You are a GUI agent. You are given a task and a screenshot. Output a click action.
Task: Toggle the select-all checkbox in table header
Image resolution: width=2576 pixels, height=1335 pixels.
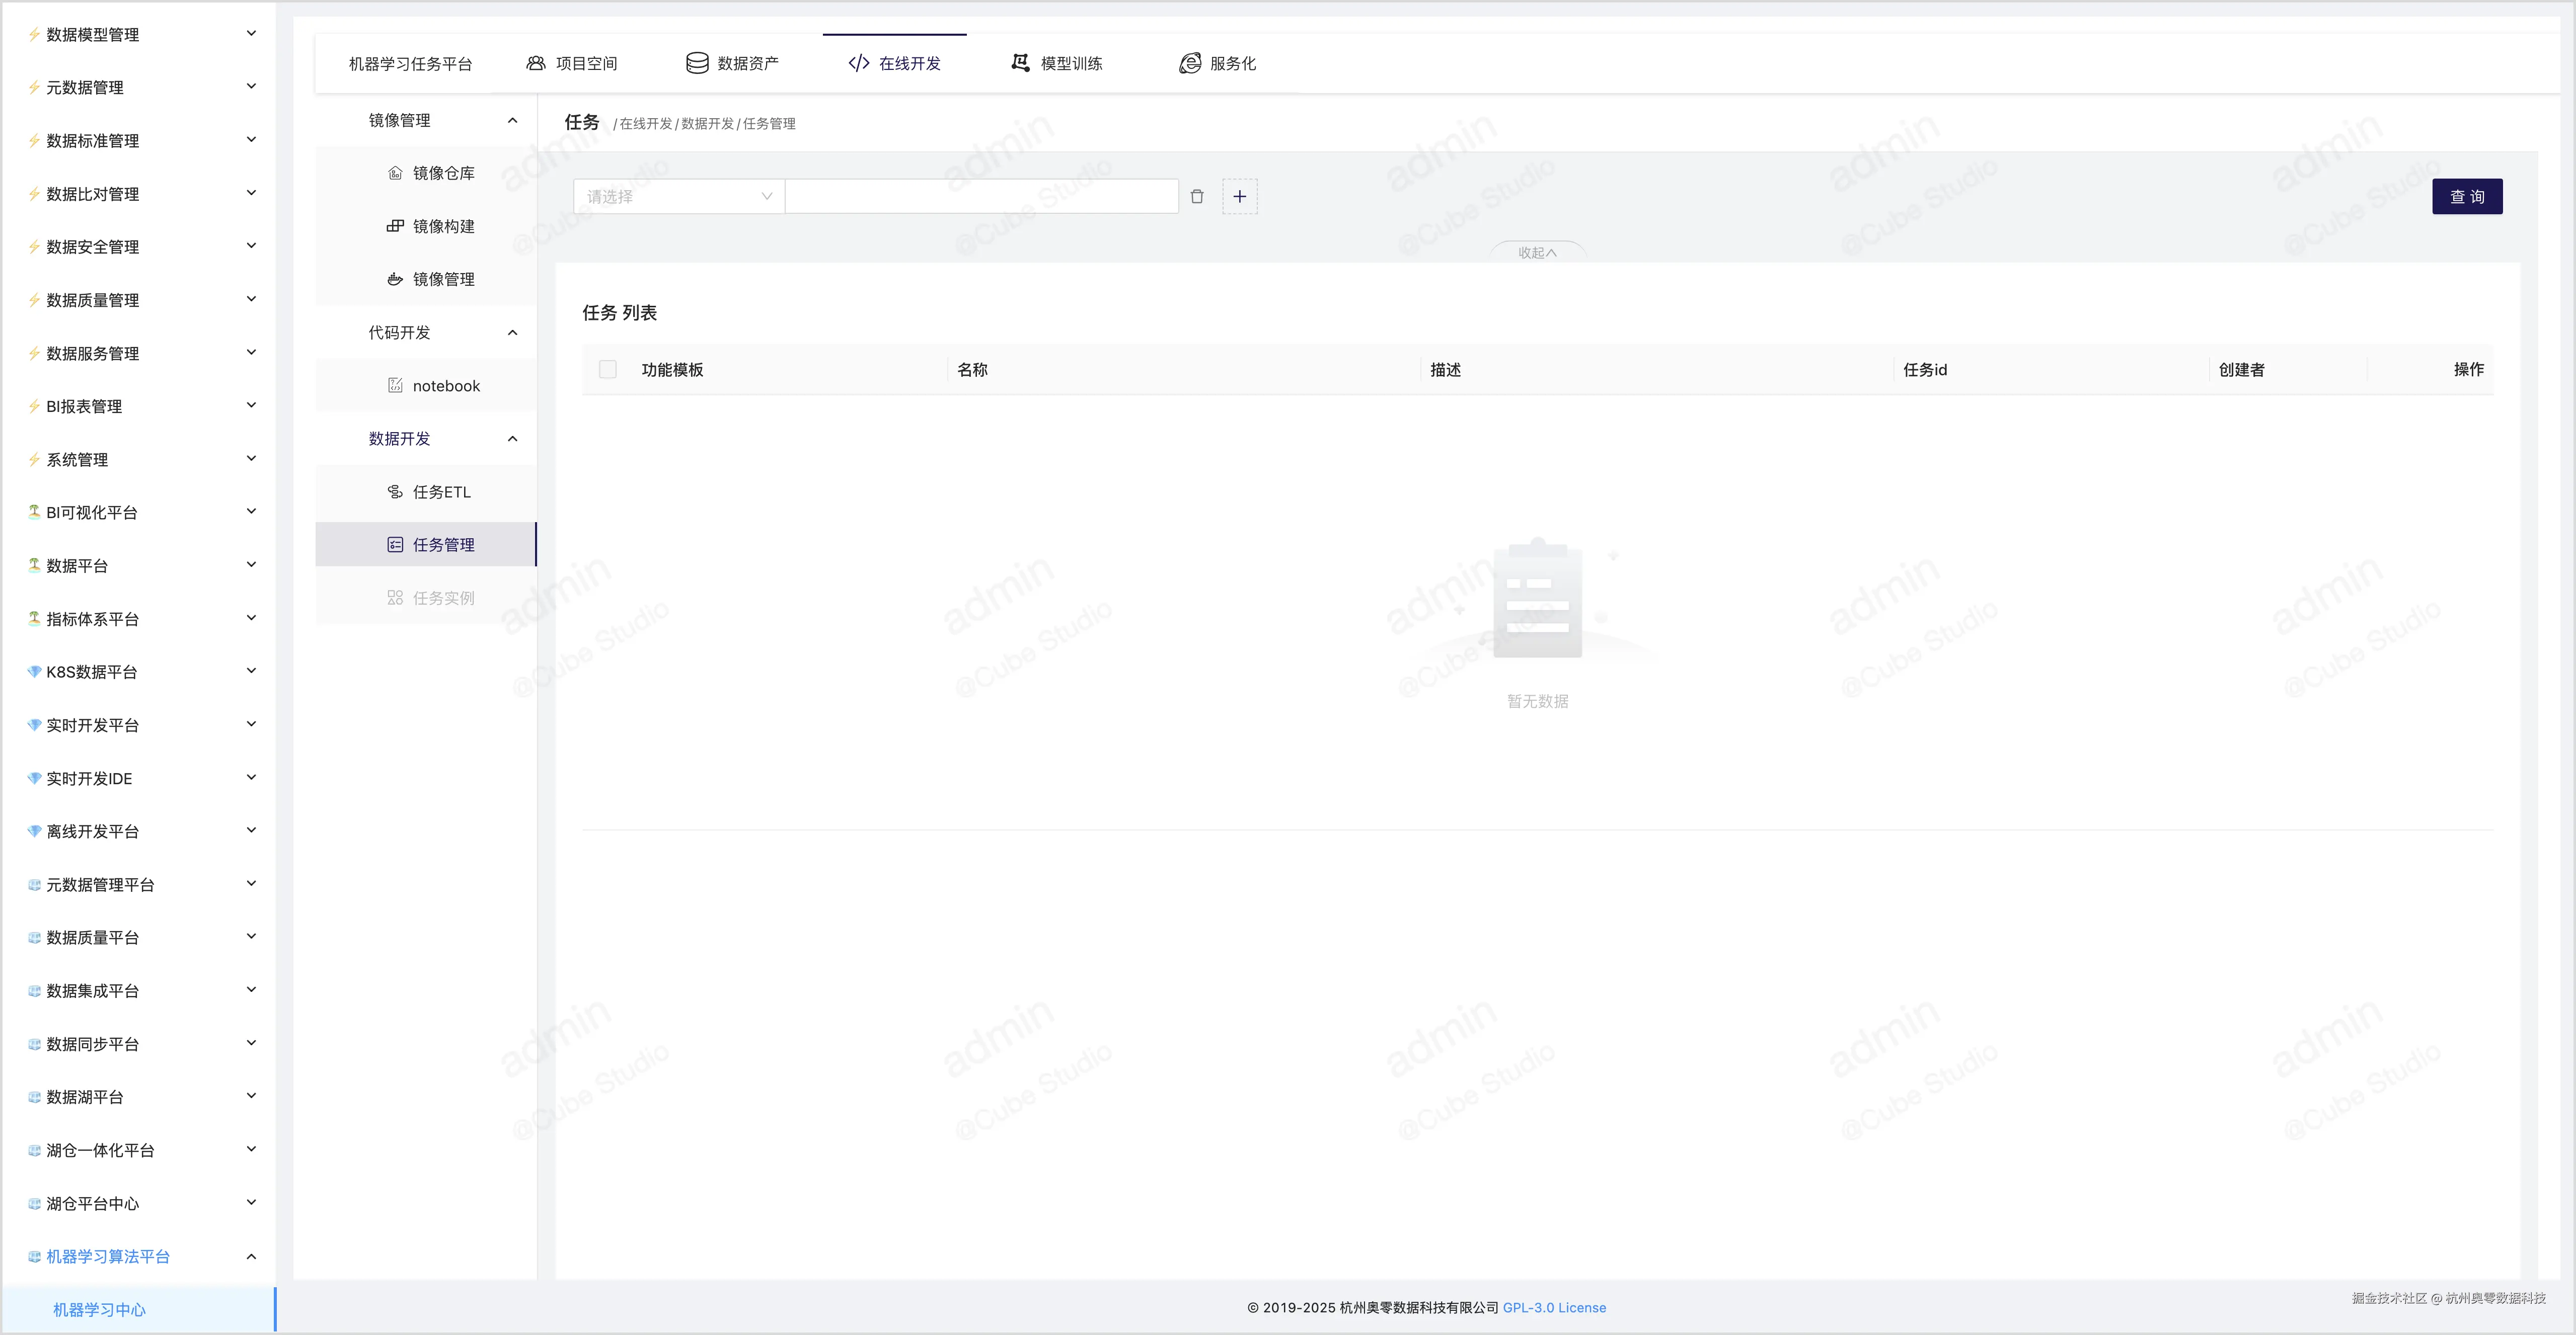pyautogui.click(x=607, y=370)
